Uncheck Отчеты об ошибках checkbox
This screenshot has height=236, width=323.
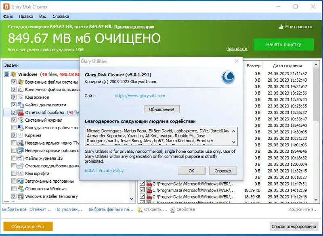pyautogui.click(x=14, y=112)
